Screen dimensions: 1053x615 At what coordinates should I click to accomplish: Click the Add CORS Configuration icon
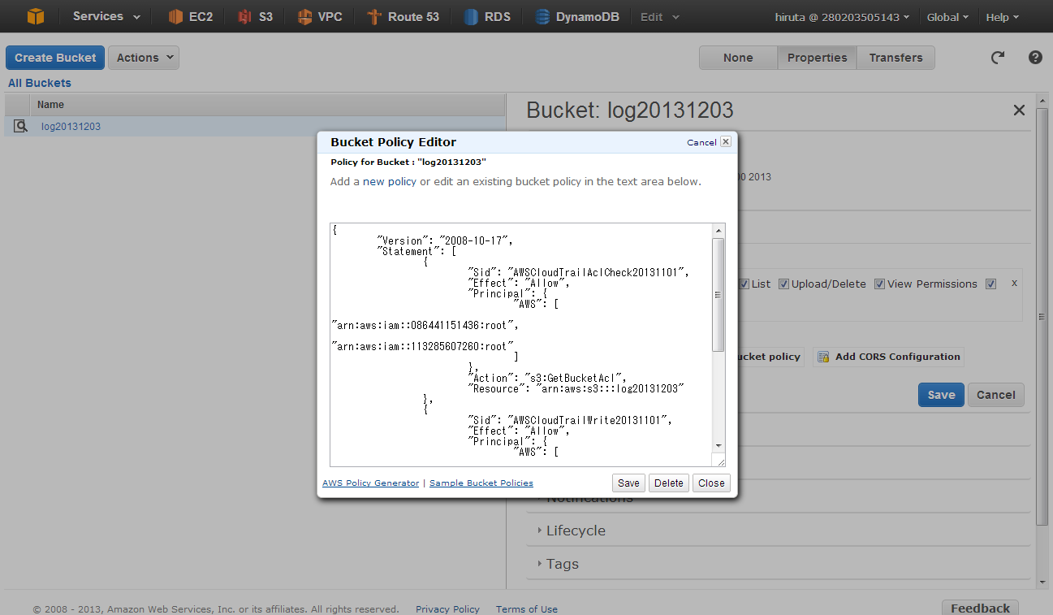pos(823,357)
